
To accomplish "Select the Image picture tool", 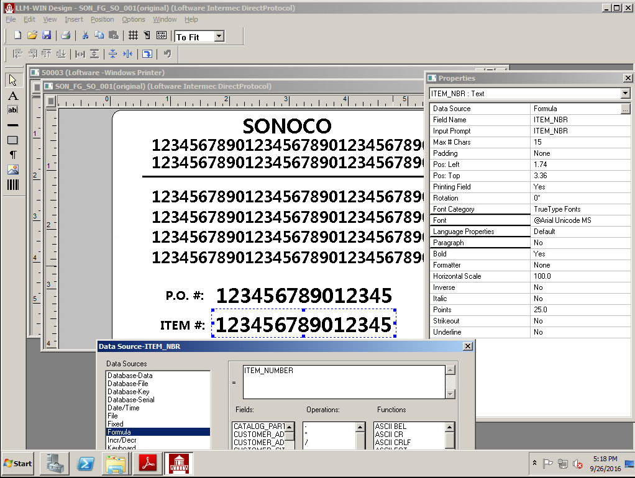I will point(13,169).
